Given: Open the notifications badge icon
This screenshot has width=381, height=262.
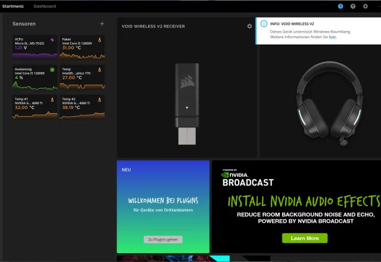Looking at the screenshot, I should coord(341,6).
